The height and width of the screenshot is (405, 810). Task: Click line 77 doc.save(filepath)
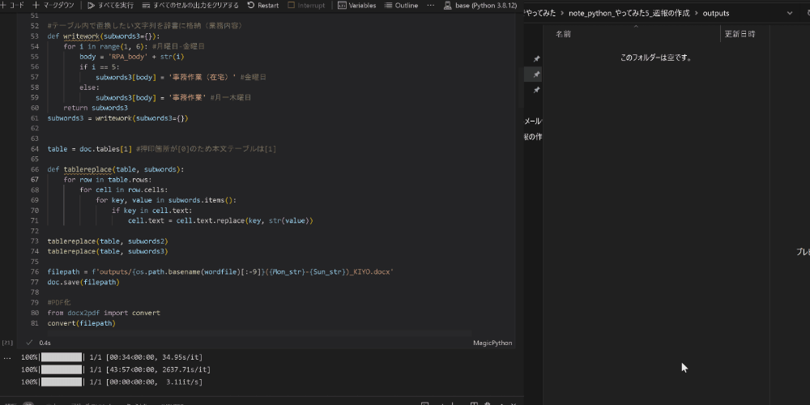click(x=83, y=282)
